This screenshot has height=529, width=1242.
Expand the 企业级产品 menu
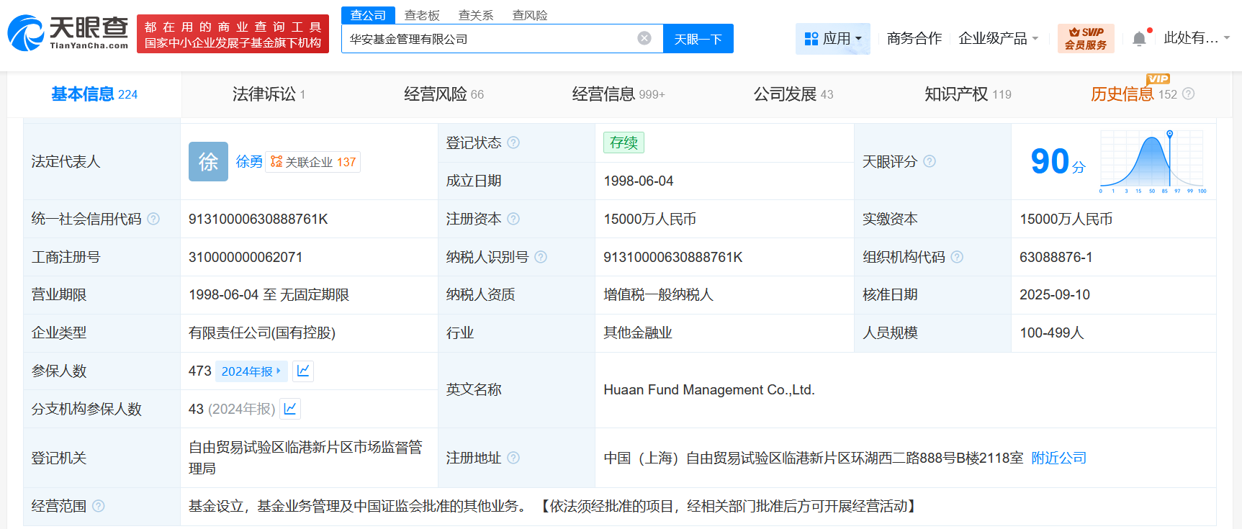(x=999, y=38)
